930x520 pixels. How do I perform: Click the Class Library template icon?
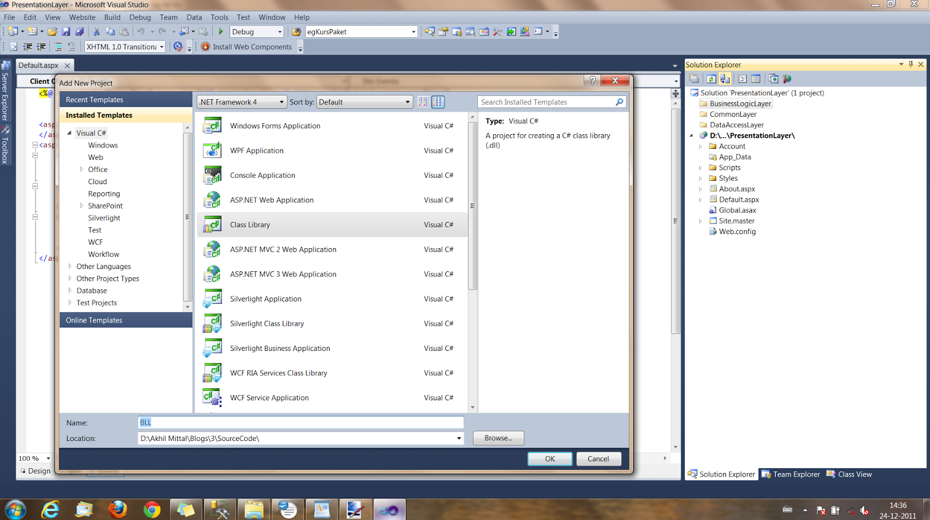click(212, 225)
